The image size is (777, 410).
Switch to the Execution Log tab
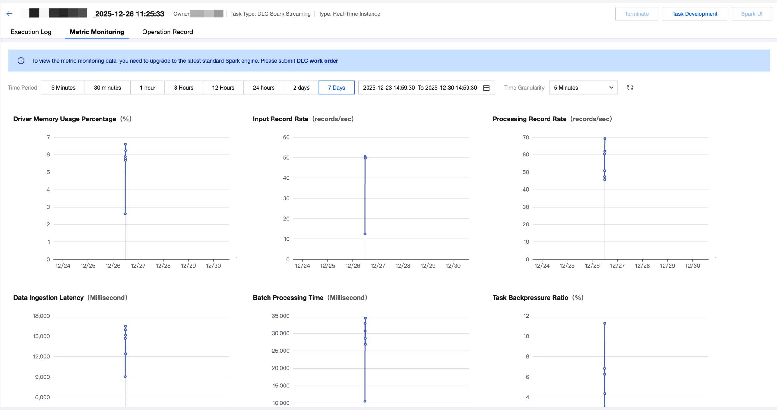tap(31, 32)
